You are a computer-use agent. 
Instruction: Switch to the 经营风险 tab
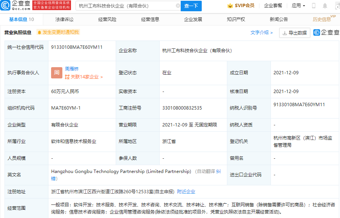point(107,20)
